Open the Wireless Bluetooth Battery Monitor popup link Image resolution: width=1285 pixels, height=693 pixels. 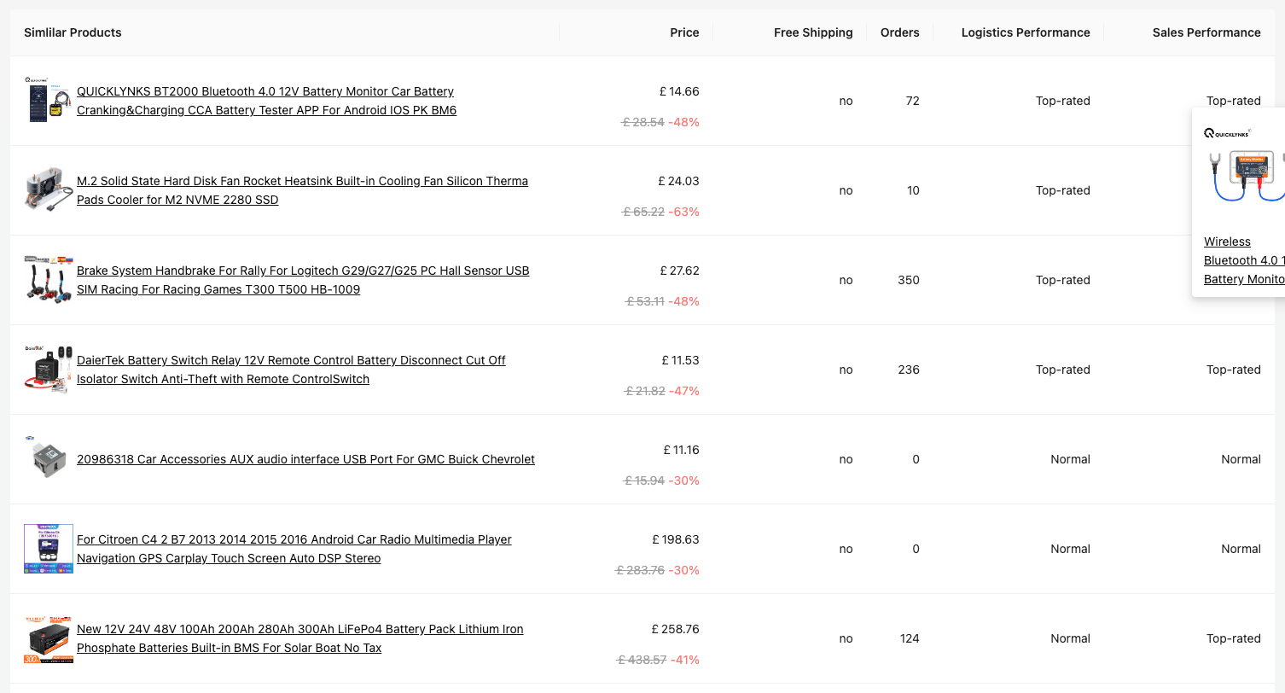click(1244, 260)
